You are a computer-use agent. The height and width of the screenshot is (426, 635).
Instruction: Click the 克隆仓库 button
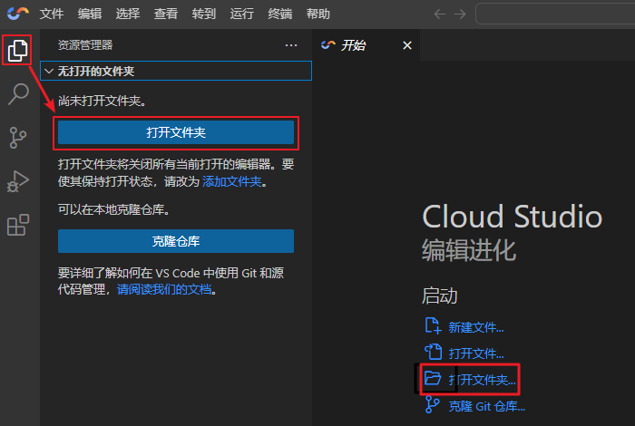(x=176, y=241)
